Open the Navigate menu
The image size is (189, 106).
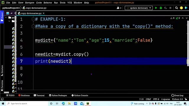coord(30,3)
